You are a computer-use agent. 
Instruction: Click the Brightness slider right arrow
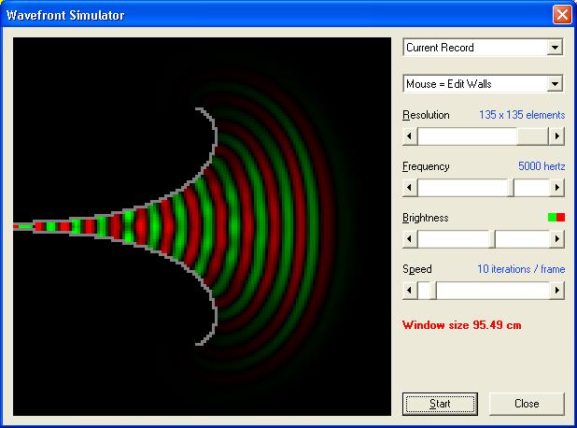point(556,239)
